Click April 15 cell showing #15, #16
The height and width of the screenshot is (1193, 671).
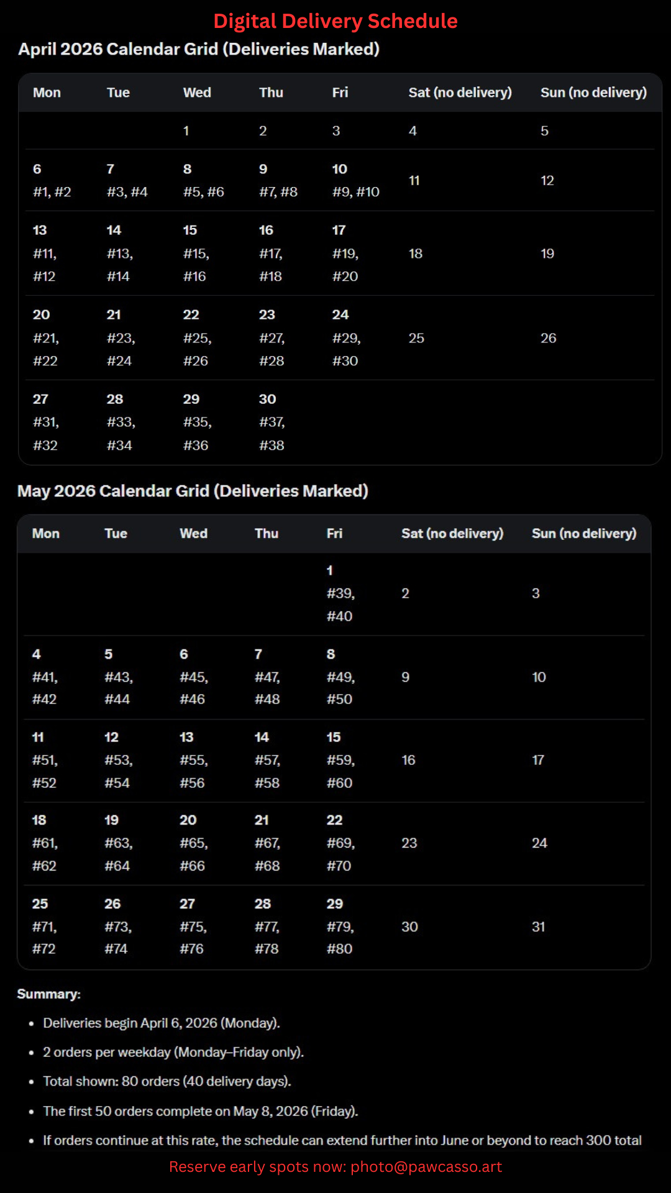pyautogui.click(x=196, y=254)
